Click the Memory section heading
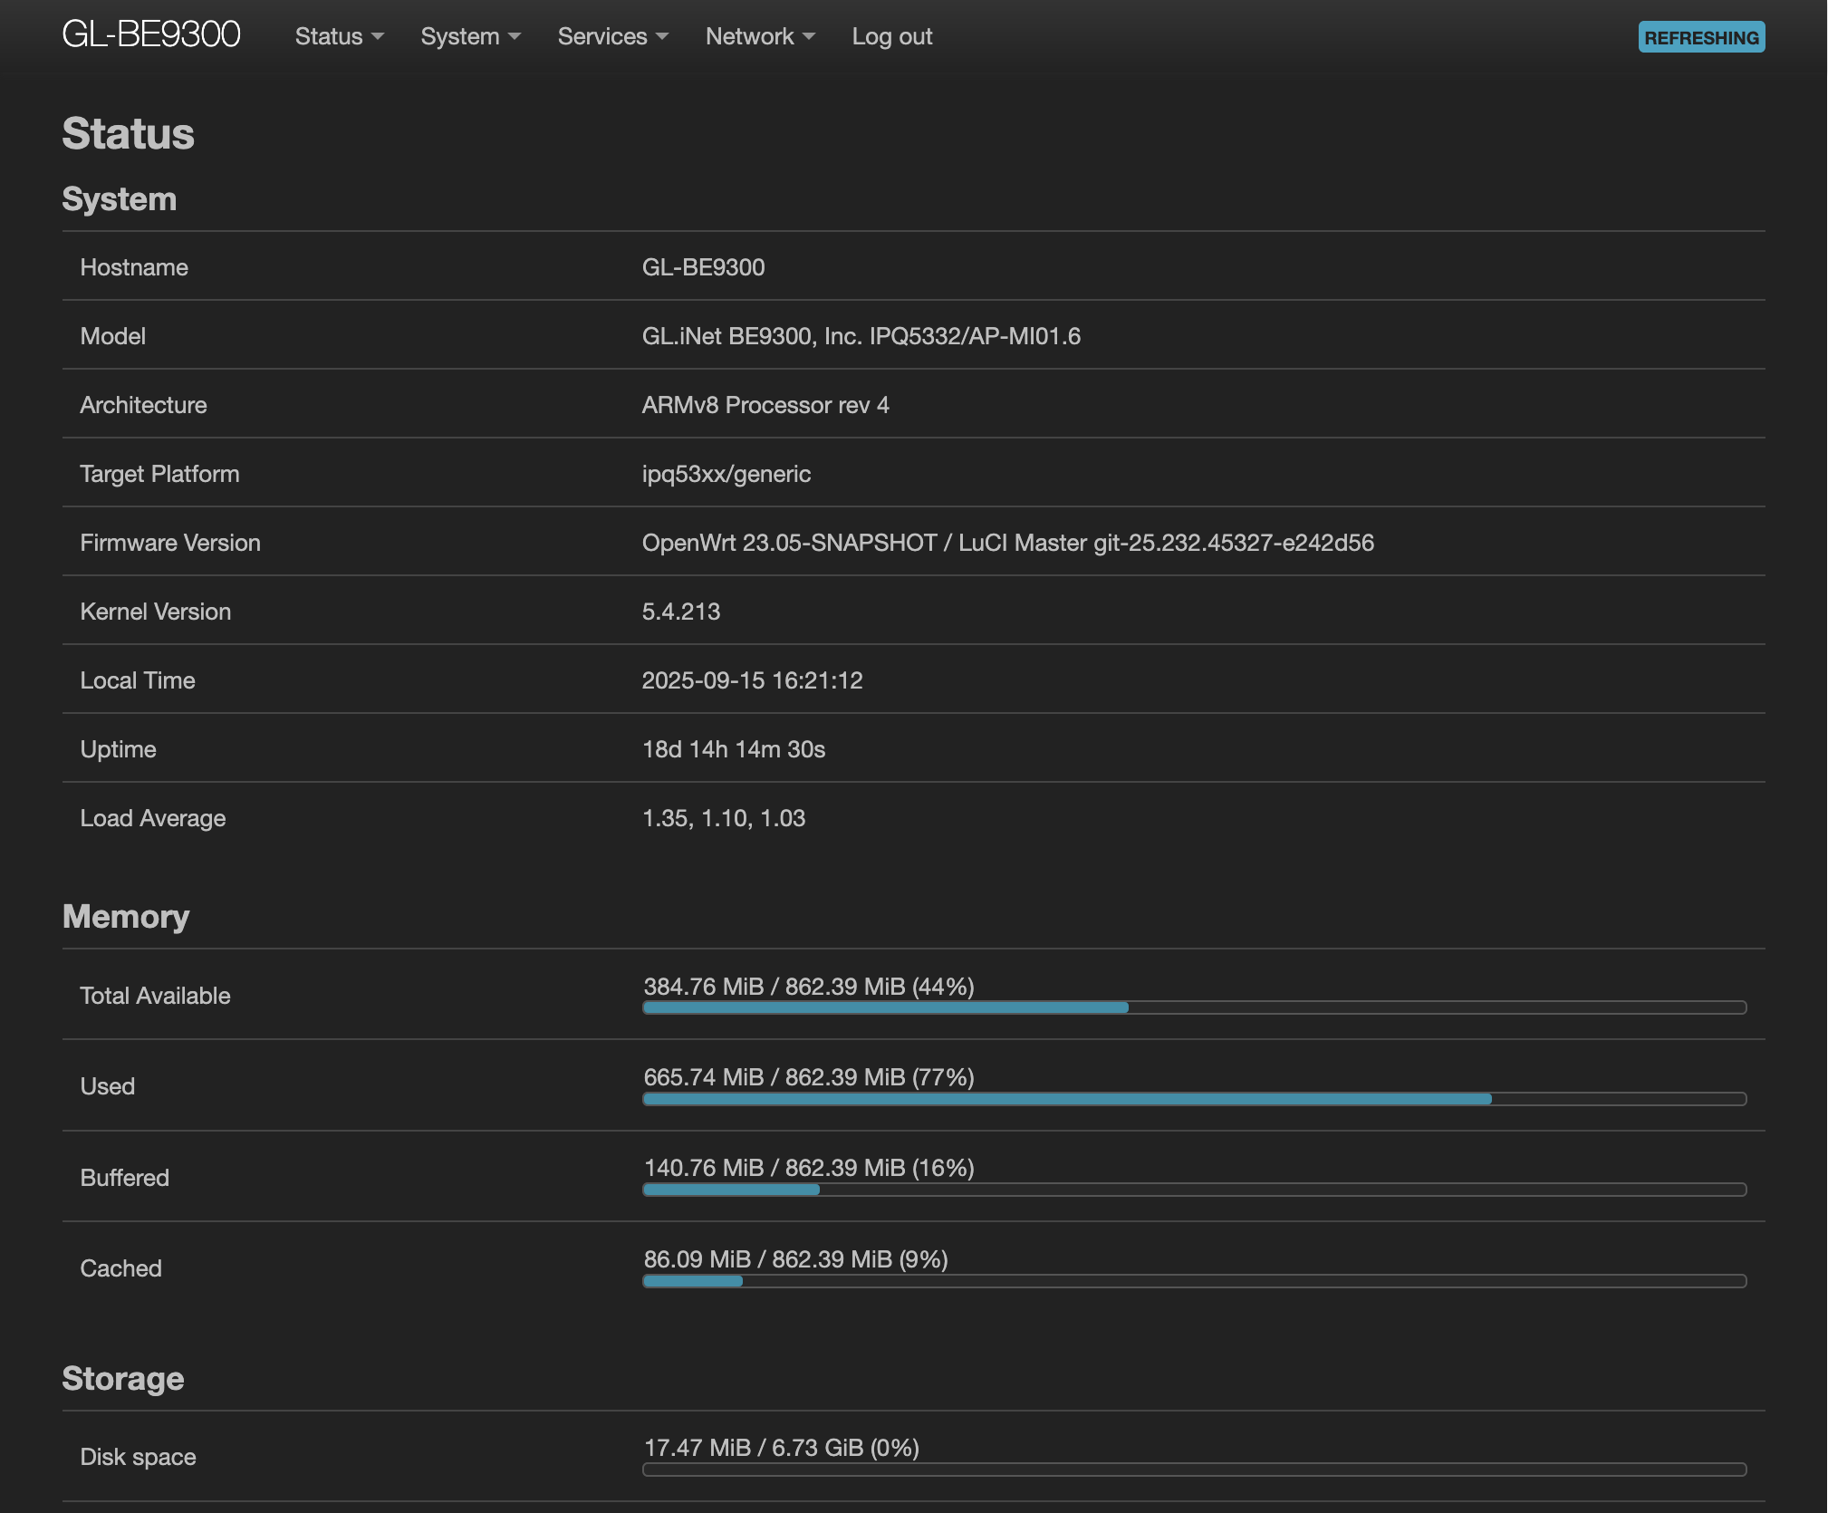The height and width of the screenshot is (1513, 1828). (x=126, y=916)
